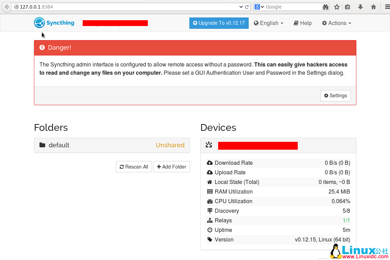Click the Local State home icon
Image resolution: width=390 pixels, height=260 pixels.
coord(210,182)
